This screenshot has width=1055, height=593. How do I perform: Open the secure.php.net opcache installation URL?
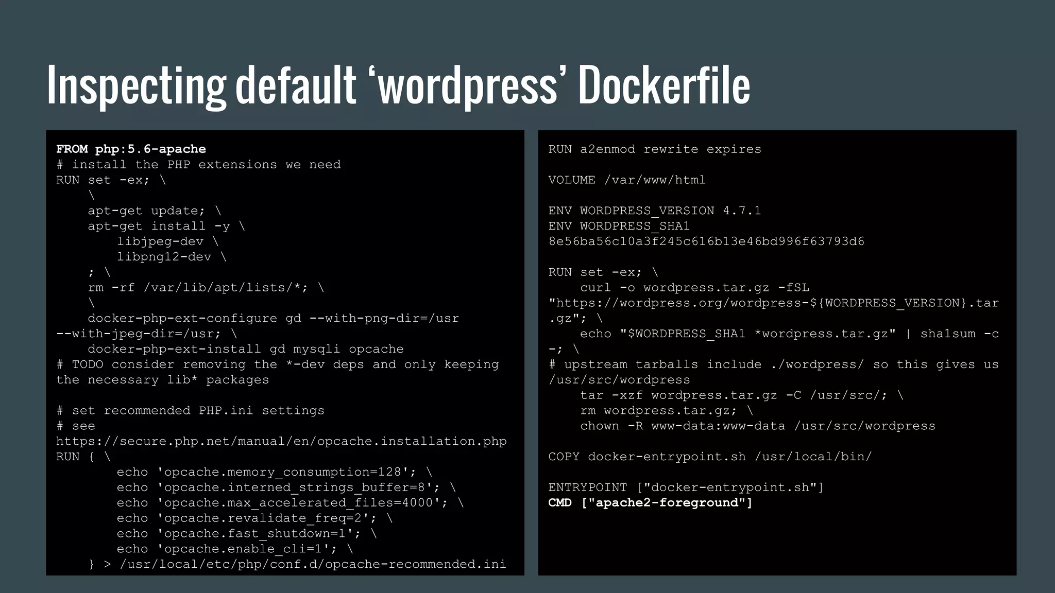point(281,442)
